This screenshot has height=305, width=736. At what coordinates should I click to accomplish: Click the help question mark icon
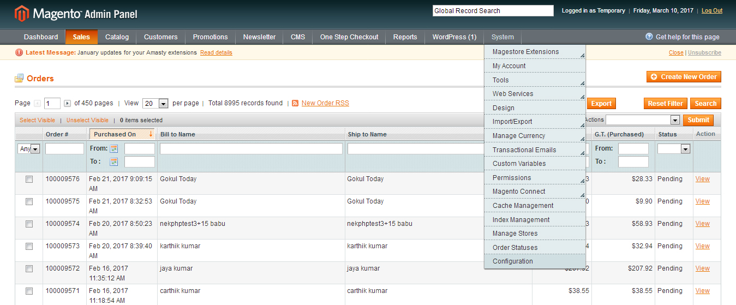pyautogui.click(x=649, y=37)
